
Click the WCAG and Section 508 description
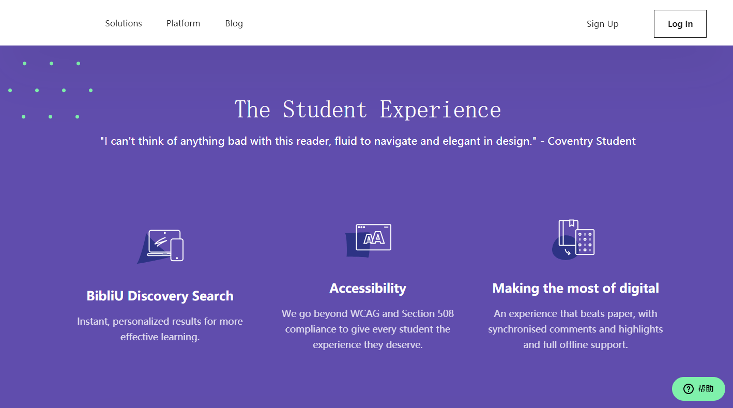368,329
